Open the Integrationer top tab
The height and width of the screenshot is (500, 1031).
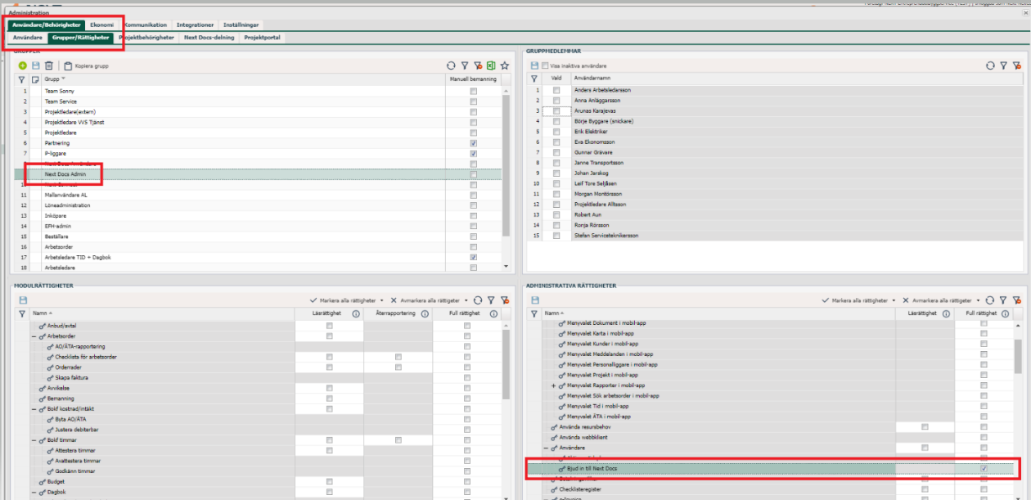pyautogui.click(x=196, y=25)
